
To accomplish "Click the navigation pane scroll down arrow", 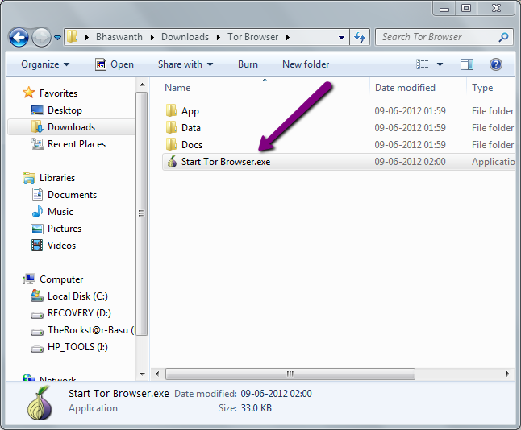I will pyautogui.click(x=142, y=374).
